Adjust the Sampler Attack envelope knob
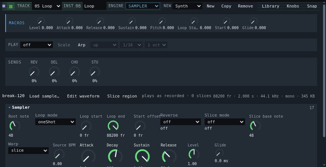 point(88,156)
